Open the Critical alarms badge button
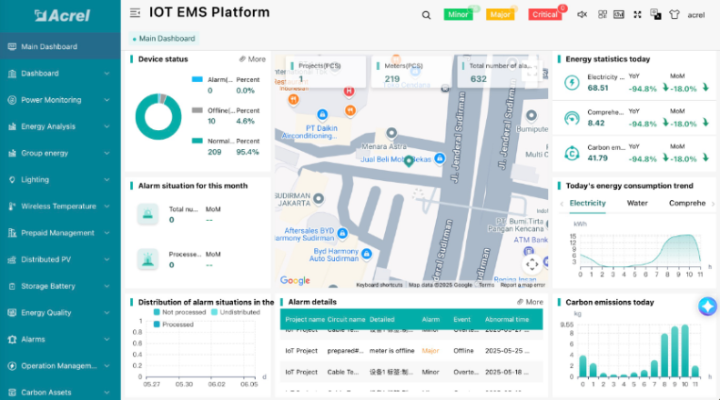 tap(545, 15)
